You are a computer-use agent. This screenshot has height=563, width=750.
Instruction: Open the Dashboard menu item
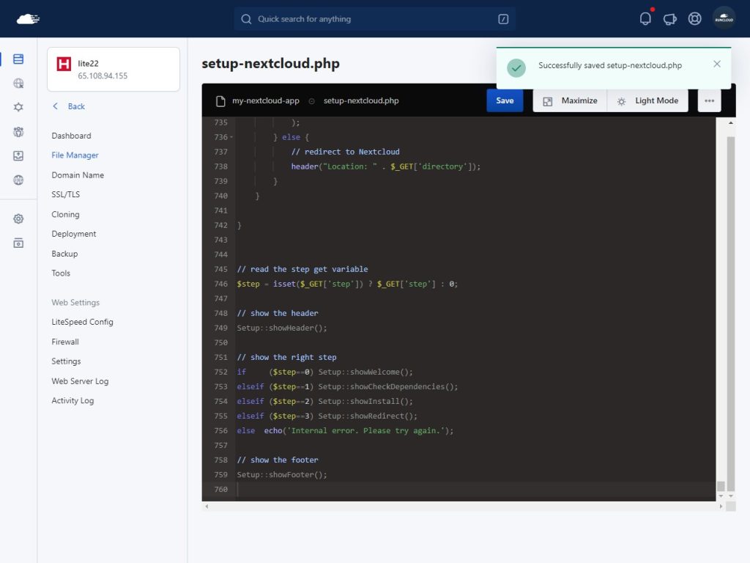click(x=71, y=136)
